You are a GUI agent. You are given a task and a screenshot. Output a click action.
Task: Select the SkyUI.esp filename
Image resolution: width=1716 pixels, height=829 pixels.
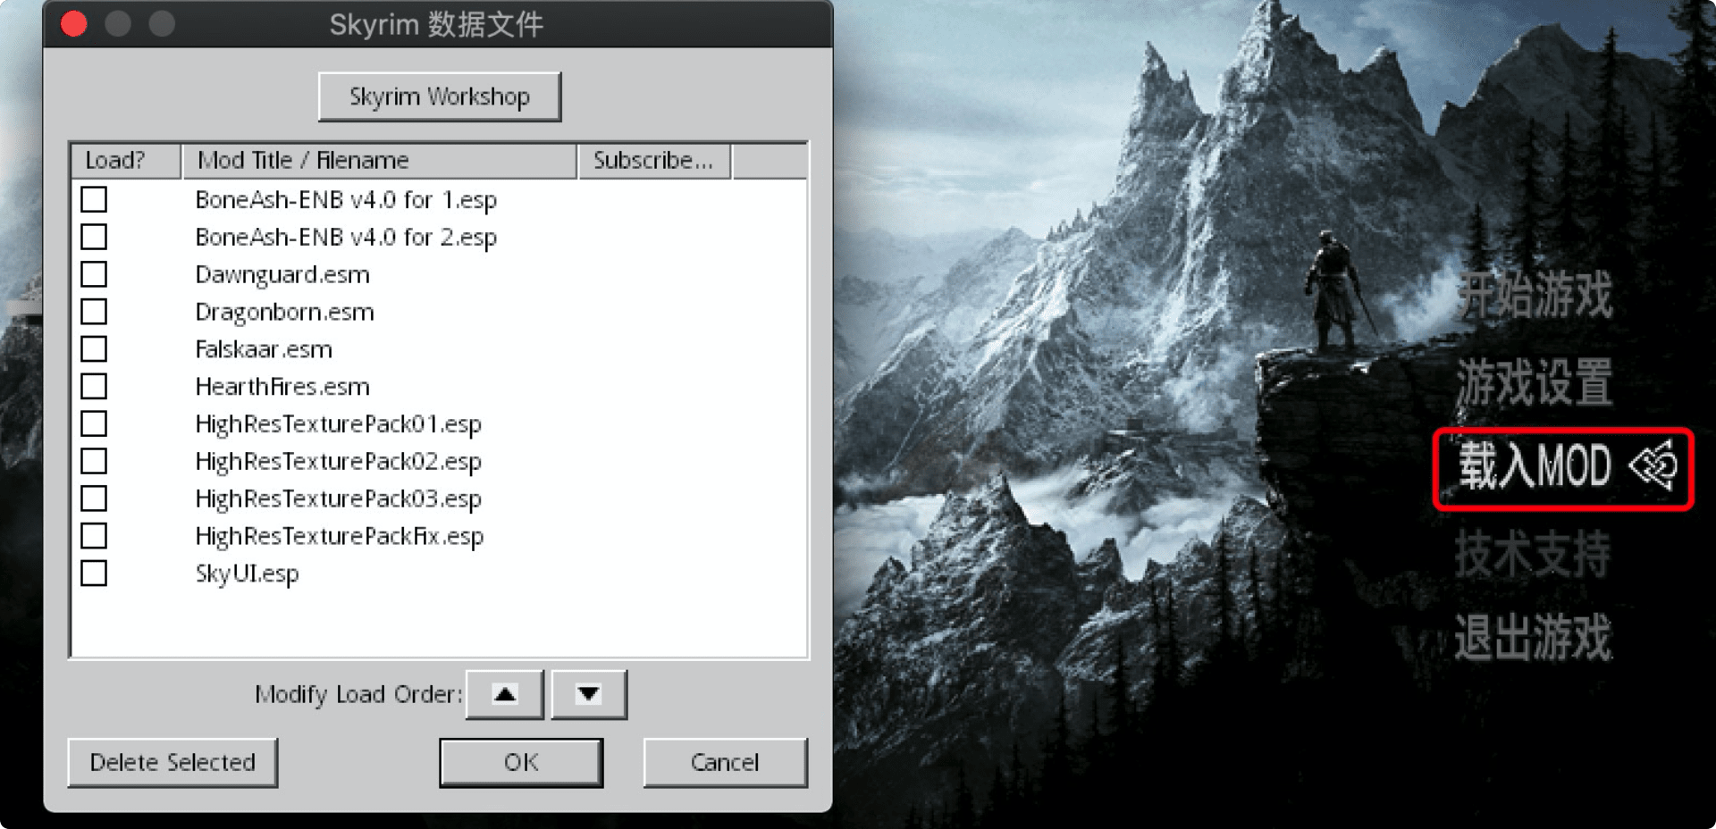247,574
